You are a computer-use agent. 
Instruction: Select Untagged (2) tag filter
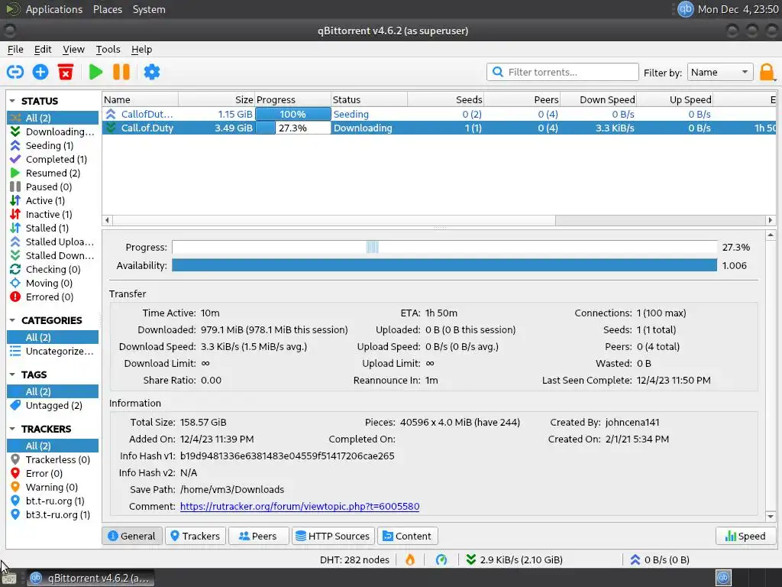[53, 405]
